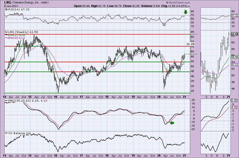Click the 4.10 signal tag in zoom panel
The height and width of the screenshot is (158, 239).
pos(234,107)
